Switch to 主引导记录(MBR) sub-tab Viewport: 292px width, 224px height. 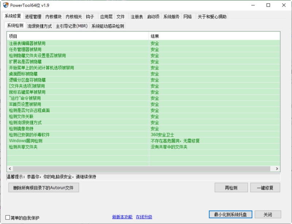coord(72,26)
